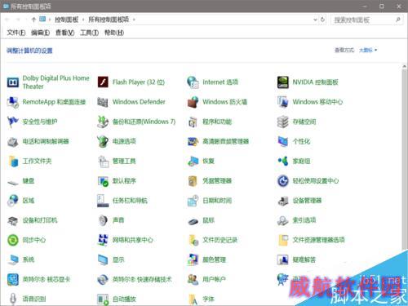Open the Internet 选项 globe icon
Viewport: 408px width, 306px height.
pyautogui.click(x=193, y=82)
